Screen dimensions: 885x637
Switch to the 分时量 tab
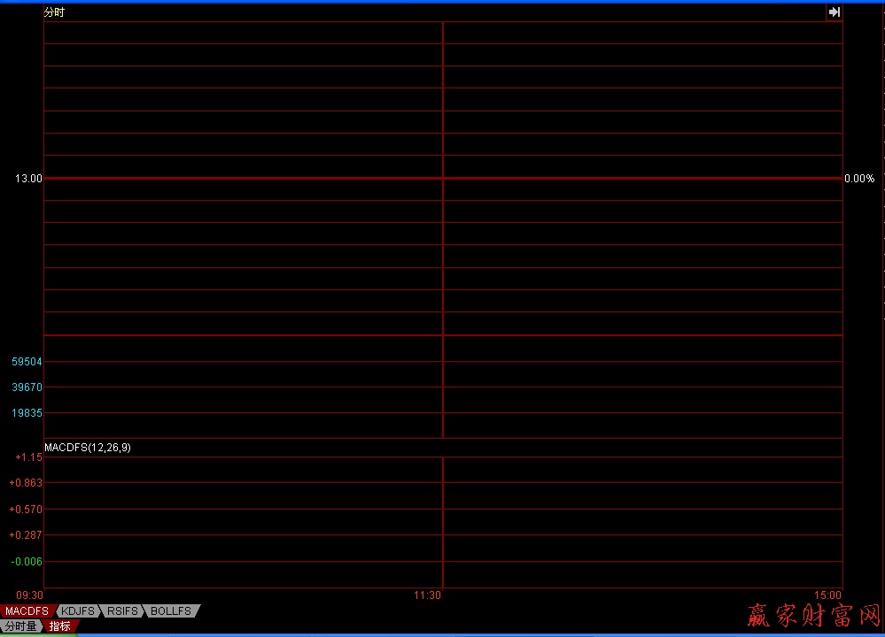20,625
